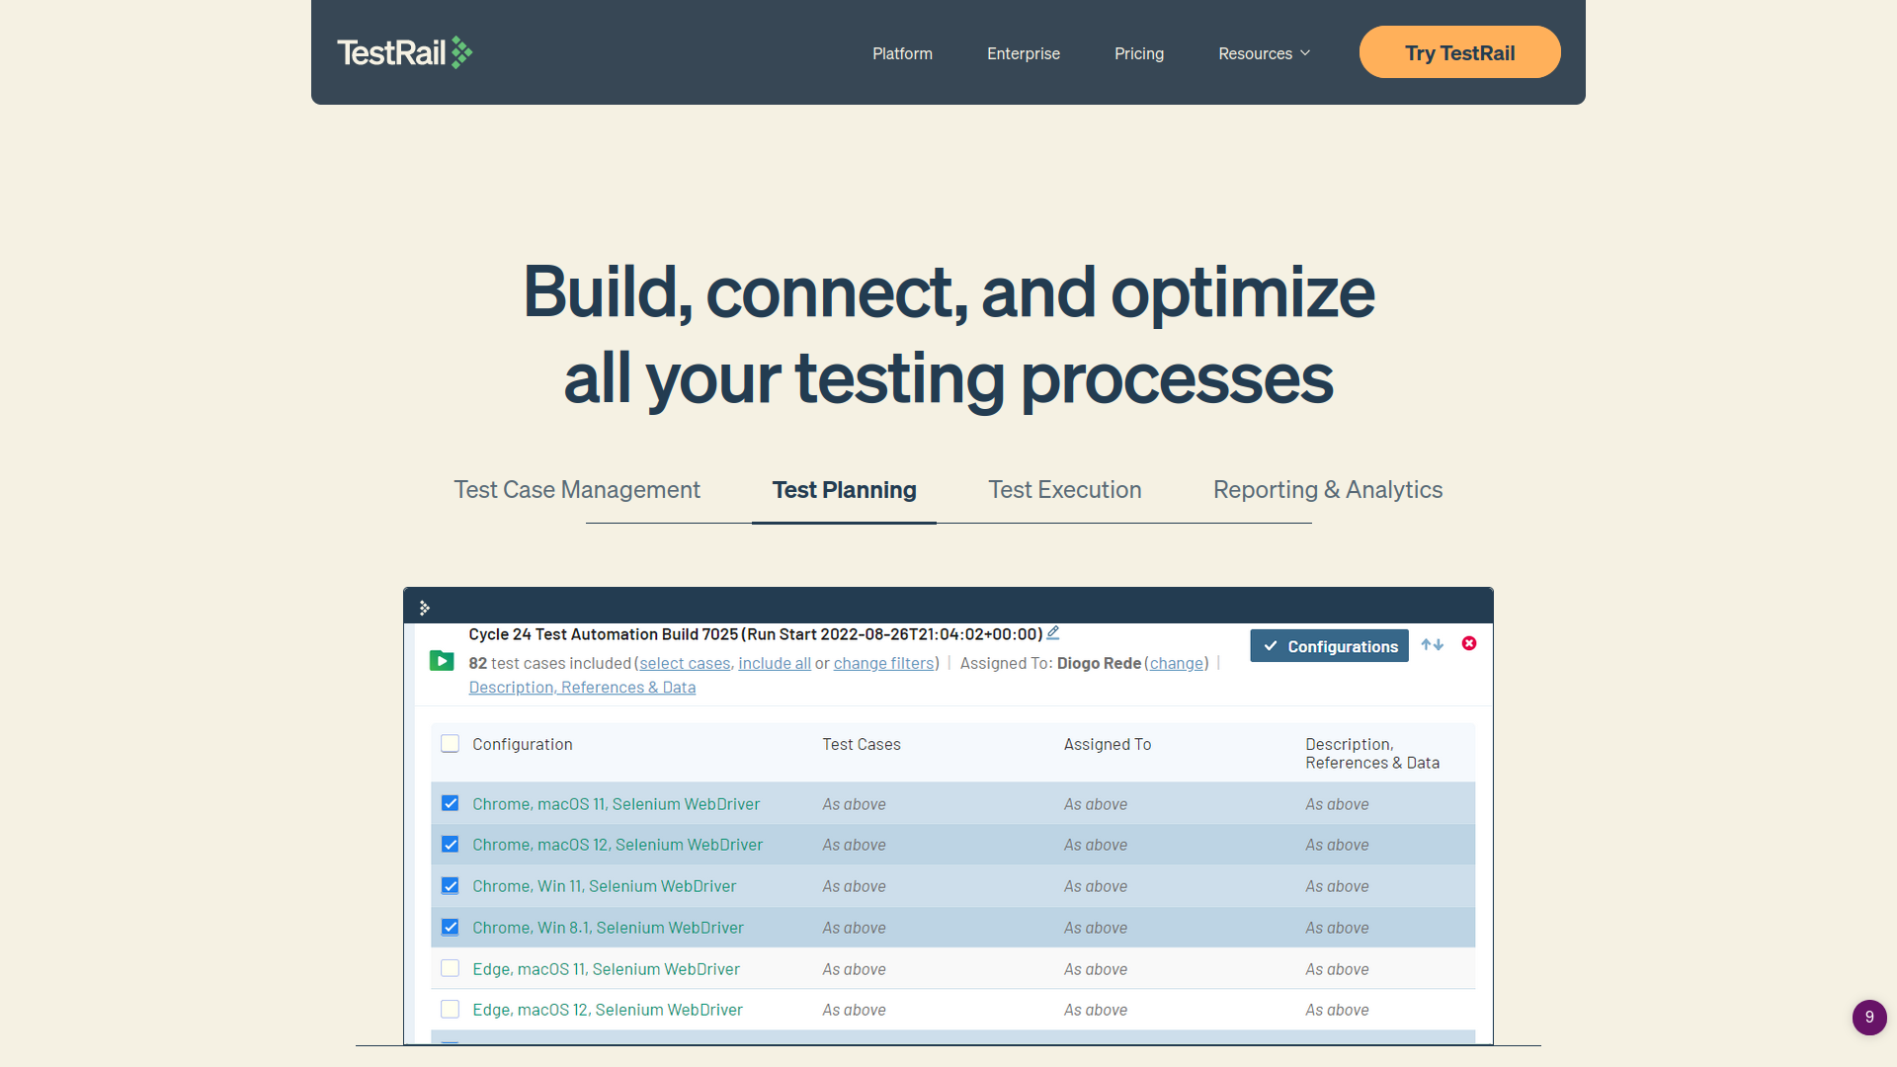Click the Configurations button
The height and width of the screenshot is (1067, 1897).
click(1329, 645)
